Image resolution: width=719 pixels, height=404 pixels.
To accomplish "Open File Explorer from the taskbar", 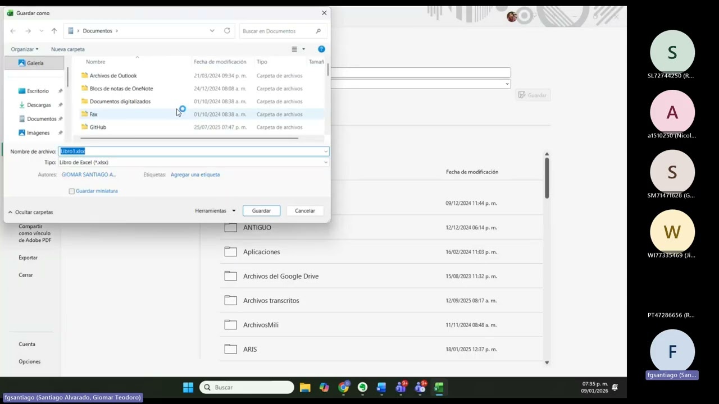I will click(x=305, y=387).
